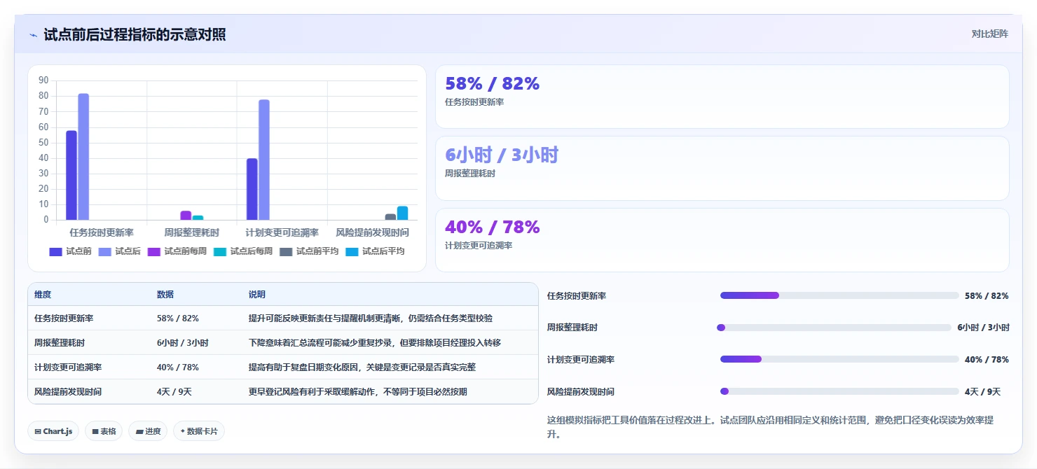
Task: Click the Chart.js chip
Action: tap(53, 431)
